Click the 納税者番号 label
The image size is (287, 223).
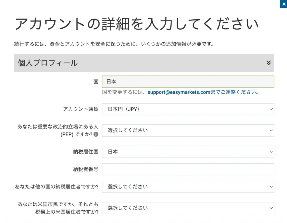(86, 169)
